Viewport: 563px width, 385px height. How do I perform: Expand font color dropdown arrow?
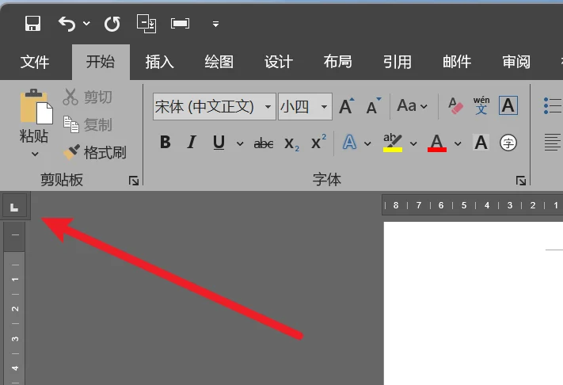pyautogui.click(x=458, y=143)
